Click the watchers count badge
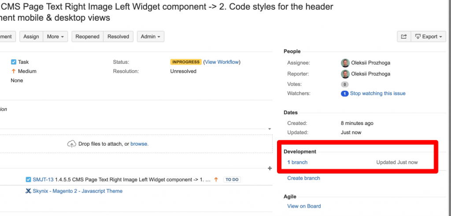The image size is (451, 216). (344, 94)
